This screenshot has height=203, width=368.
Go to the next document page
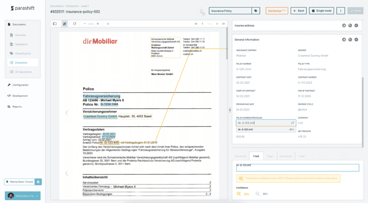tap(217, 24)
